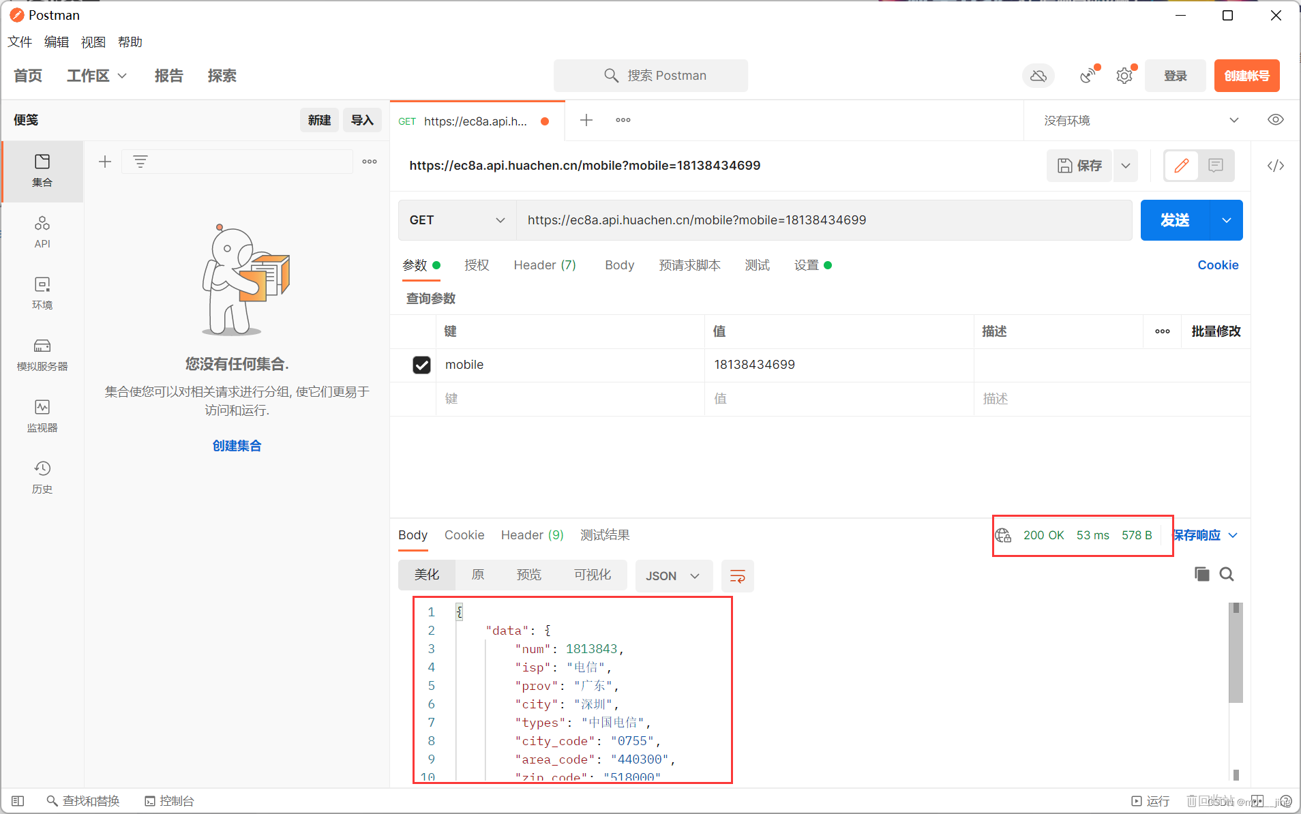This screenshot has height=814, width=1301.
Task: Click the Import button
Action: (362, 120)
